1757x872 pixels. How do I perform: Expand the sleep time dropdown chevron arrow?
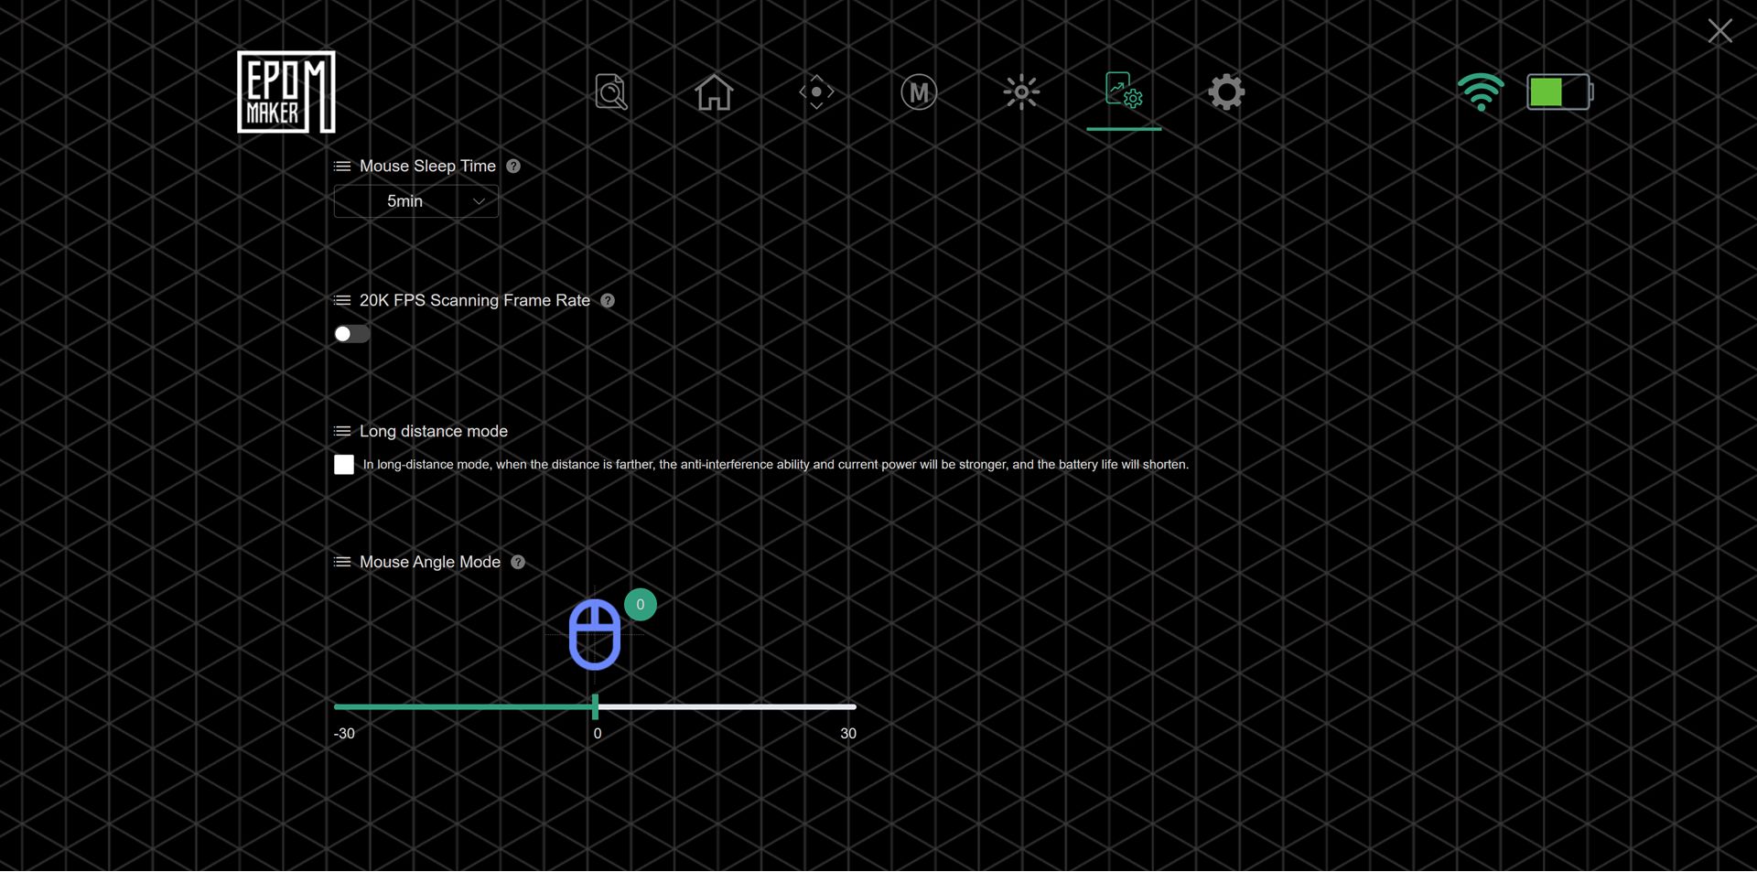pos(479,201)
